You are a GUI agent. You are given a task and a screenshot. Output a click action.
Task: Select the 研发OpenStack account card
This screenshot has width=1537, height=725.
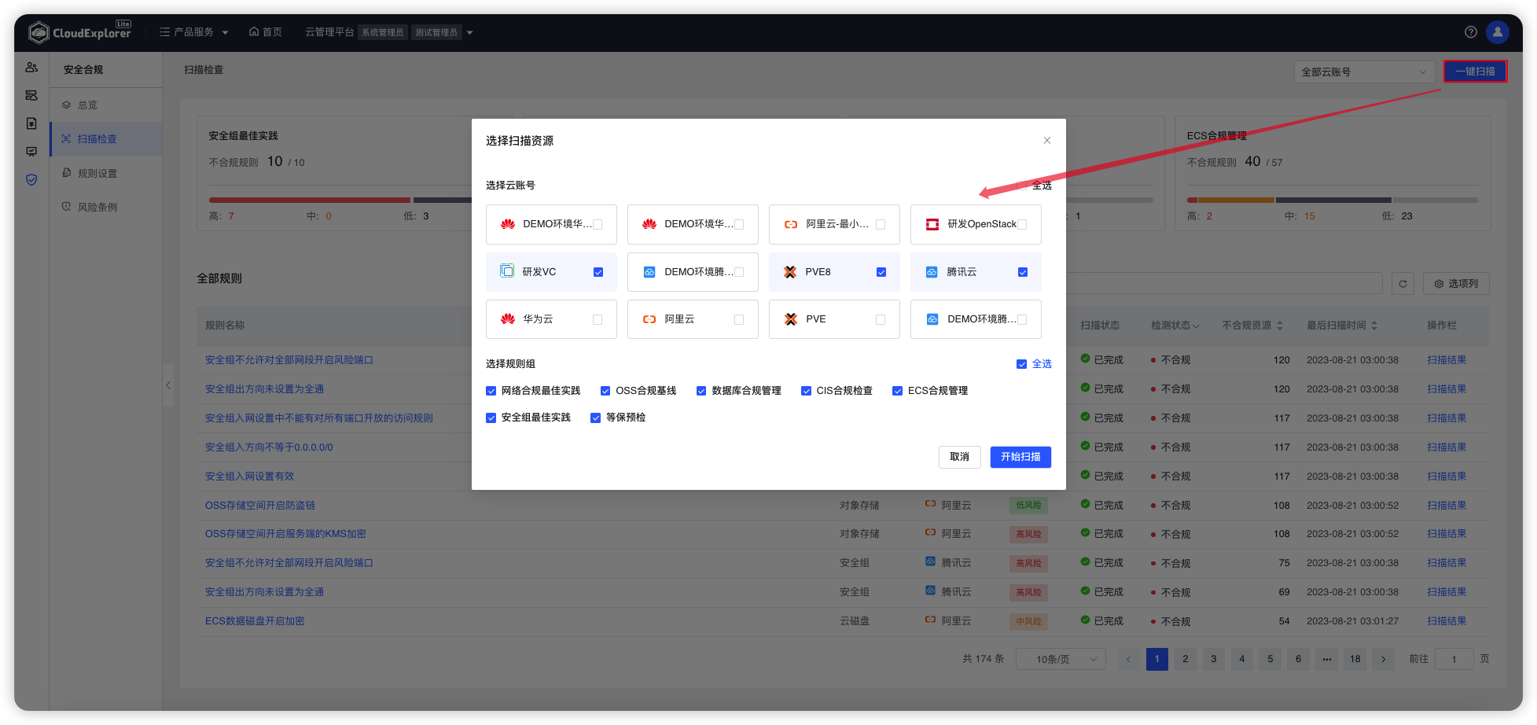[976, 225]
